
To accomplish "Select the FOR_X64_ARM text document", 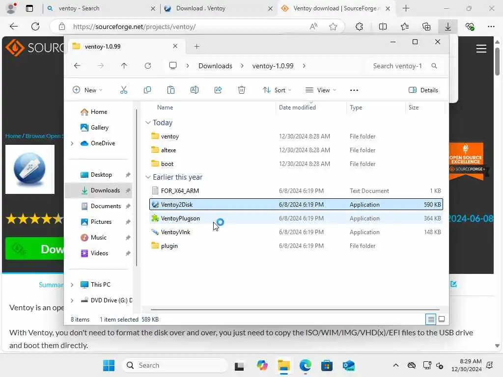I will (296, 191).
